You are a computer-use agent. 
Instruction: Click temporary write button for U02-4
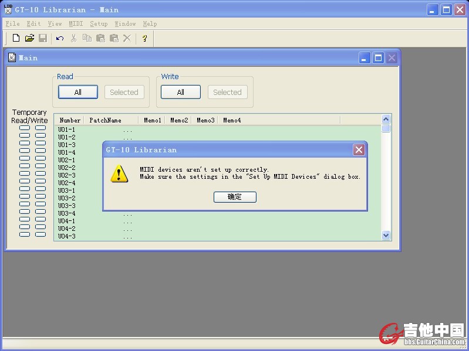[x=41, y=181]
